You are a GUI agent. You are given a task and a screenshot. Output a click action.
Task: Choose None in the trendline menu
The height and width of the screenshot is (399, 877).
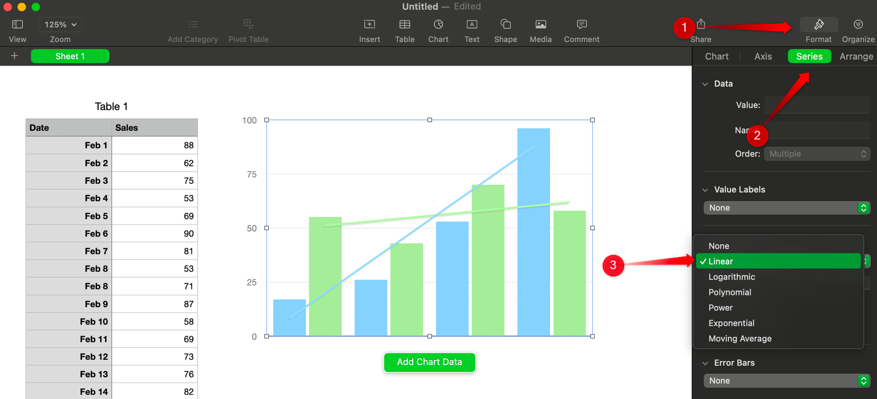click(x=778, y=246)
